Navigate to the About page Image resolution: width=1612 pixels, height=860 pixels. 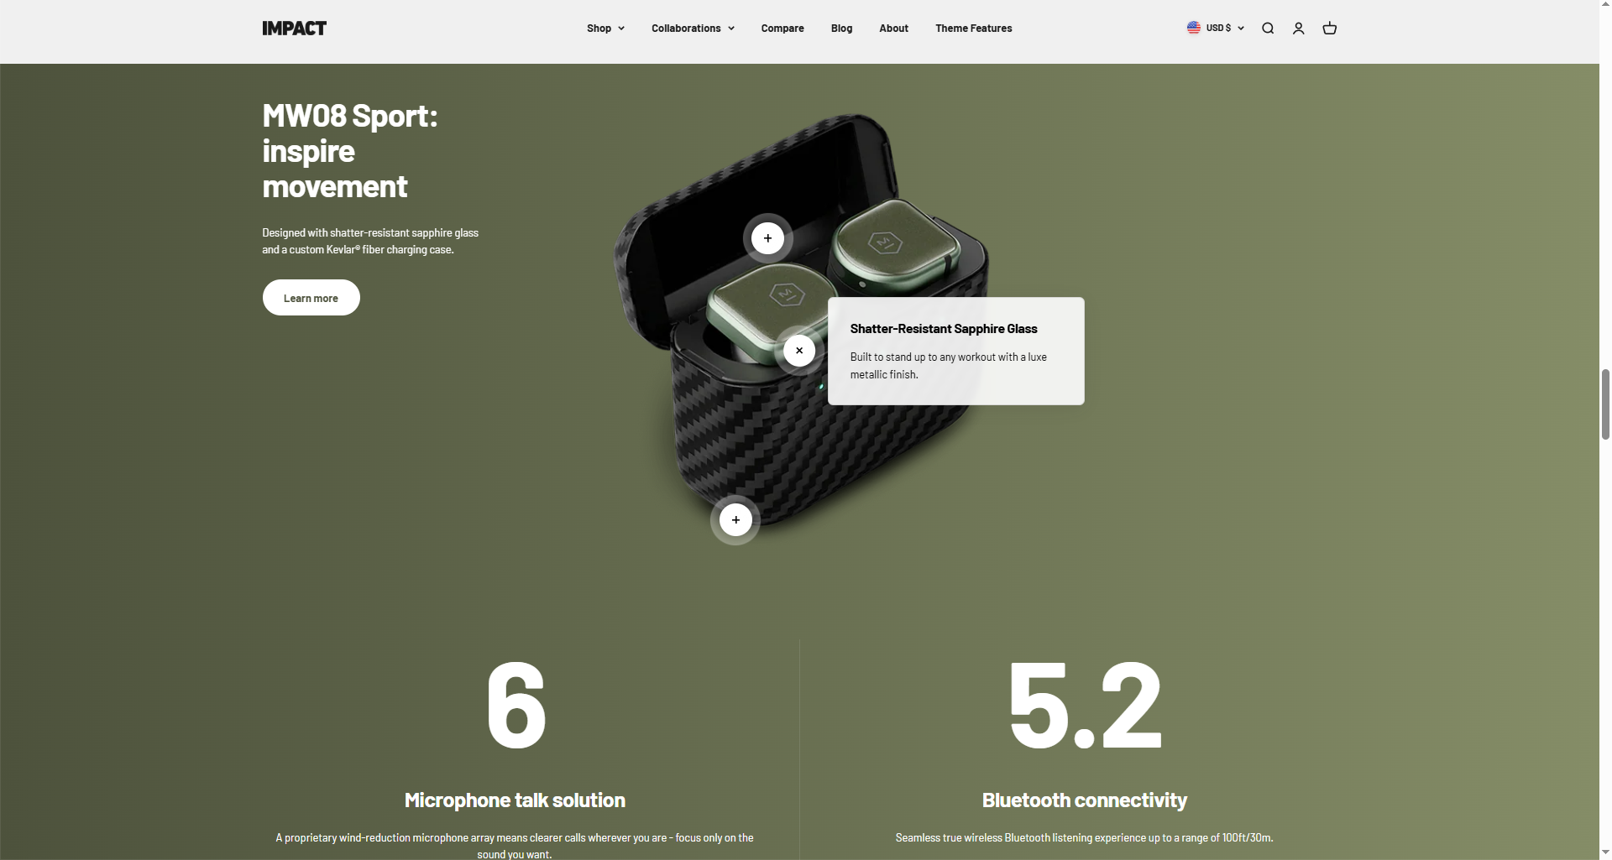893,29
